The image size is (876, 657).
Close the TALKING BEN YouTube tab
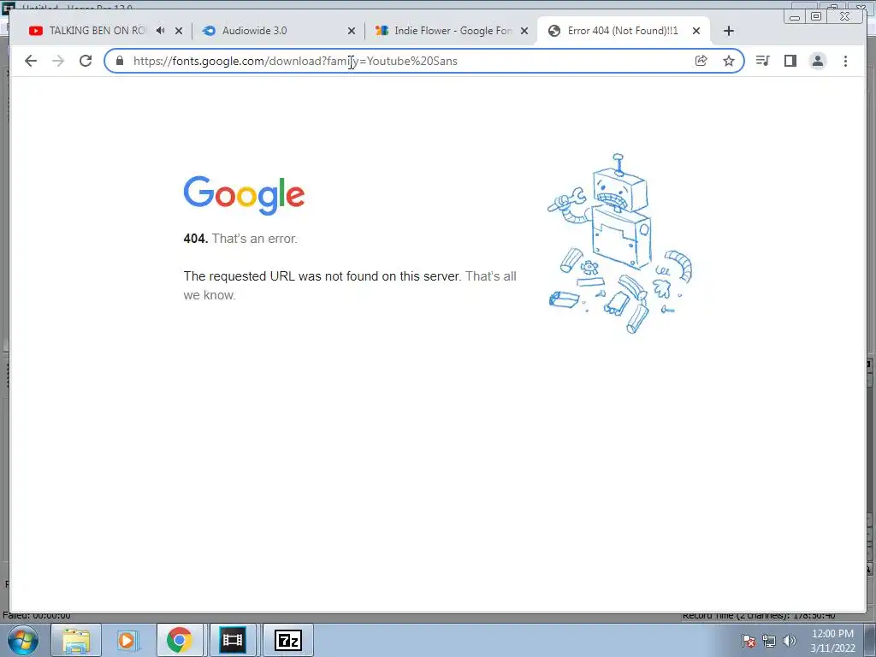click(x=179, y=31)
